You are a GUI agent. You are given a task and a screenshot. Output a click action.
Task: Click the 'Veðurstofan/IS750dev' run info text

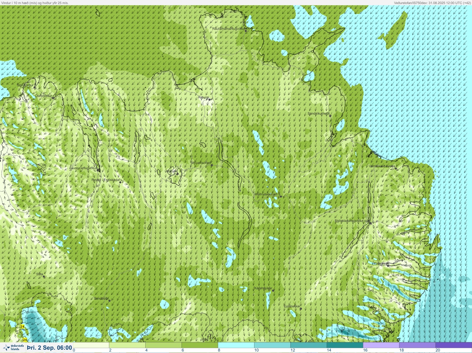point(432,3)
